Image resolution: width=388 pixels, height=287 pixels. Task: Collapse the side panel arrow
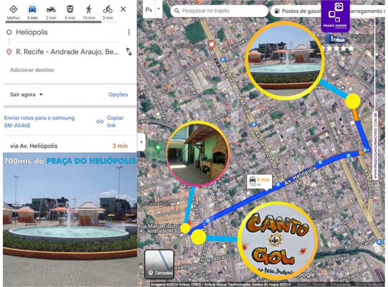point(142,142)
